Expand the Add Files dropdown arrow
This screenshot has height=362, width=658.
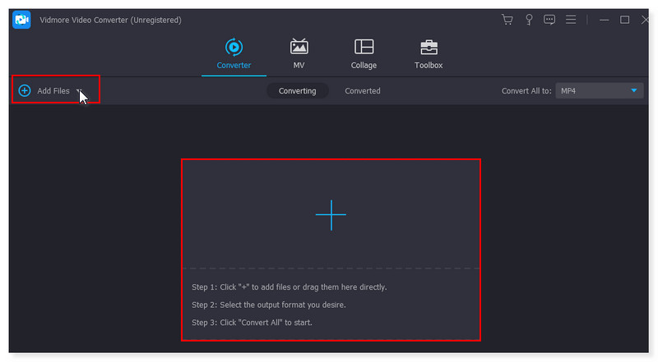(x=79, y=90)
